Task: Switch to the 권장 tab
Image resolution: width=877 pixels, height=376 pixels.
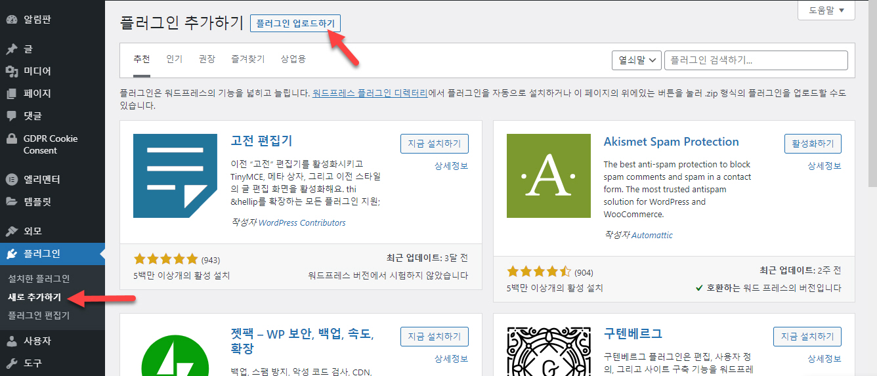Action: pos(207,59)
